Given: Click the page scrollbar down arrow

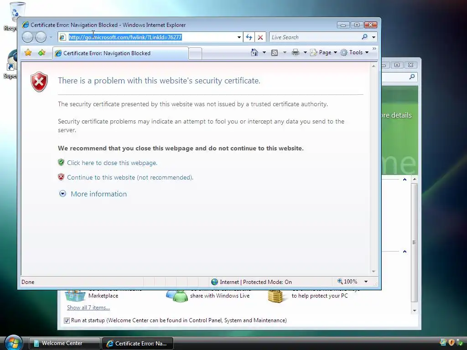Looking at the screenshot, I should point(374,271).
